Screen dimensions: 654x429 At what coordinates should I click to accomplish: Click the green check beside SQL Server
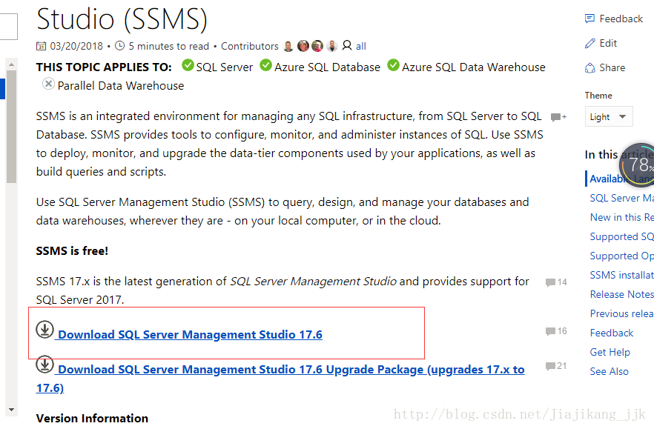coord(188,65)
